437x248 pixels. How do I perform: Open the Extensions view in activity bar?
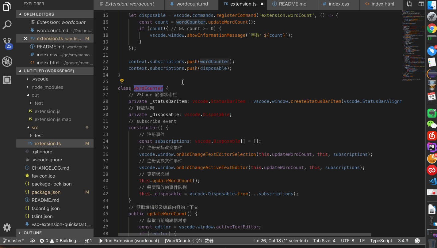7,80
